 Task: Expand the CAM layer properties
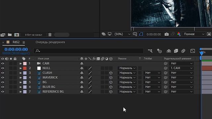(21, 63)
